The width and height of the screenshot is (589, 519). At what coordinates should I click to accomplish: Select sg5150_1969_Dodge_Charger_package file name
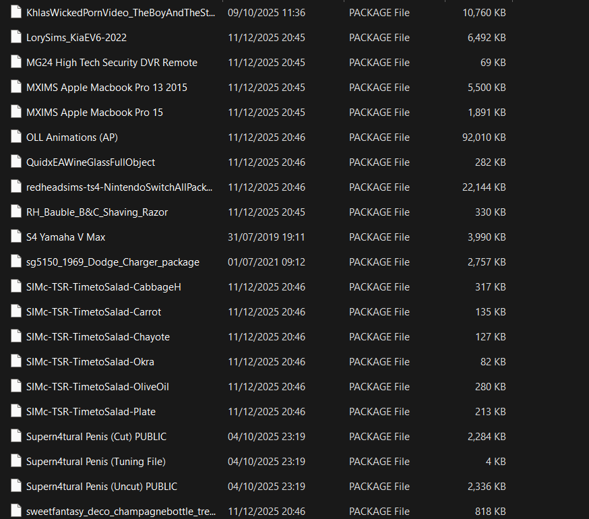coord(113,262)
